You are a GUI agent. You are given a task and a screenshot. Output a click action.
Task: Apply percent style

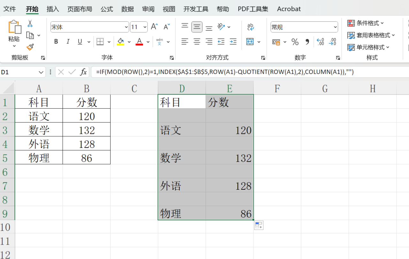[295, 42]
